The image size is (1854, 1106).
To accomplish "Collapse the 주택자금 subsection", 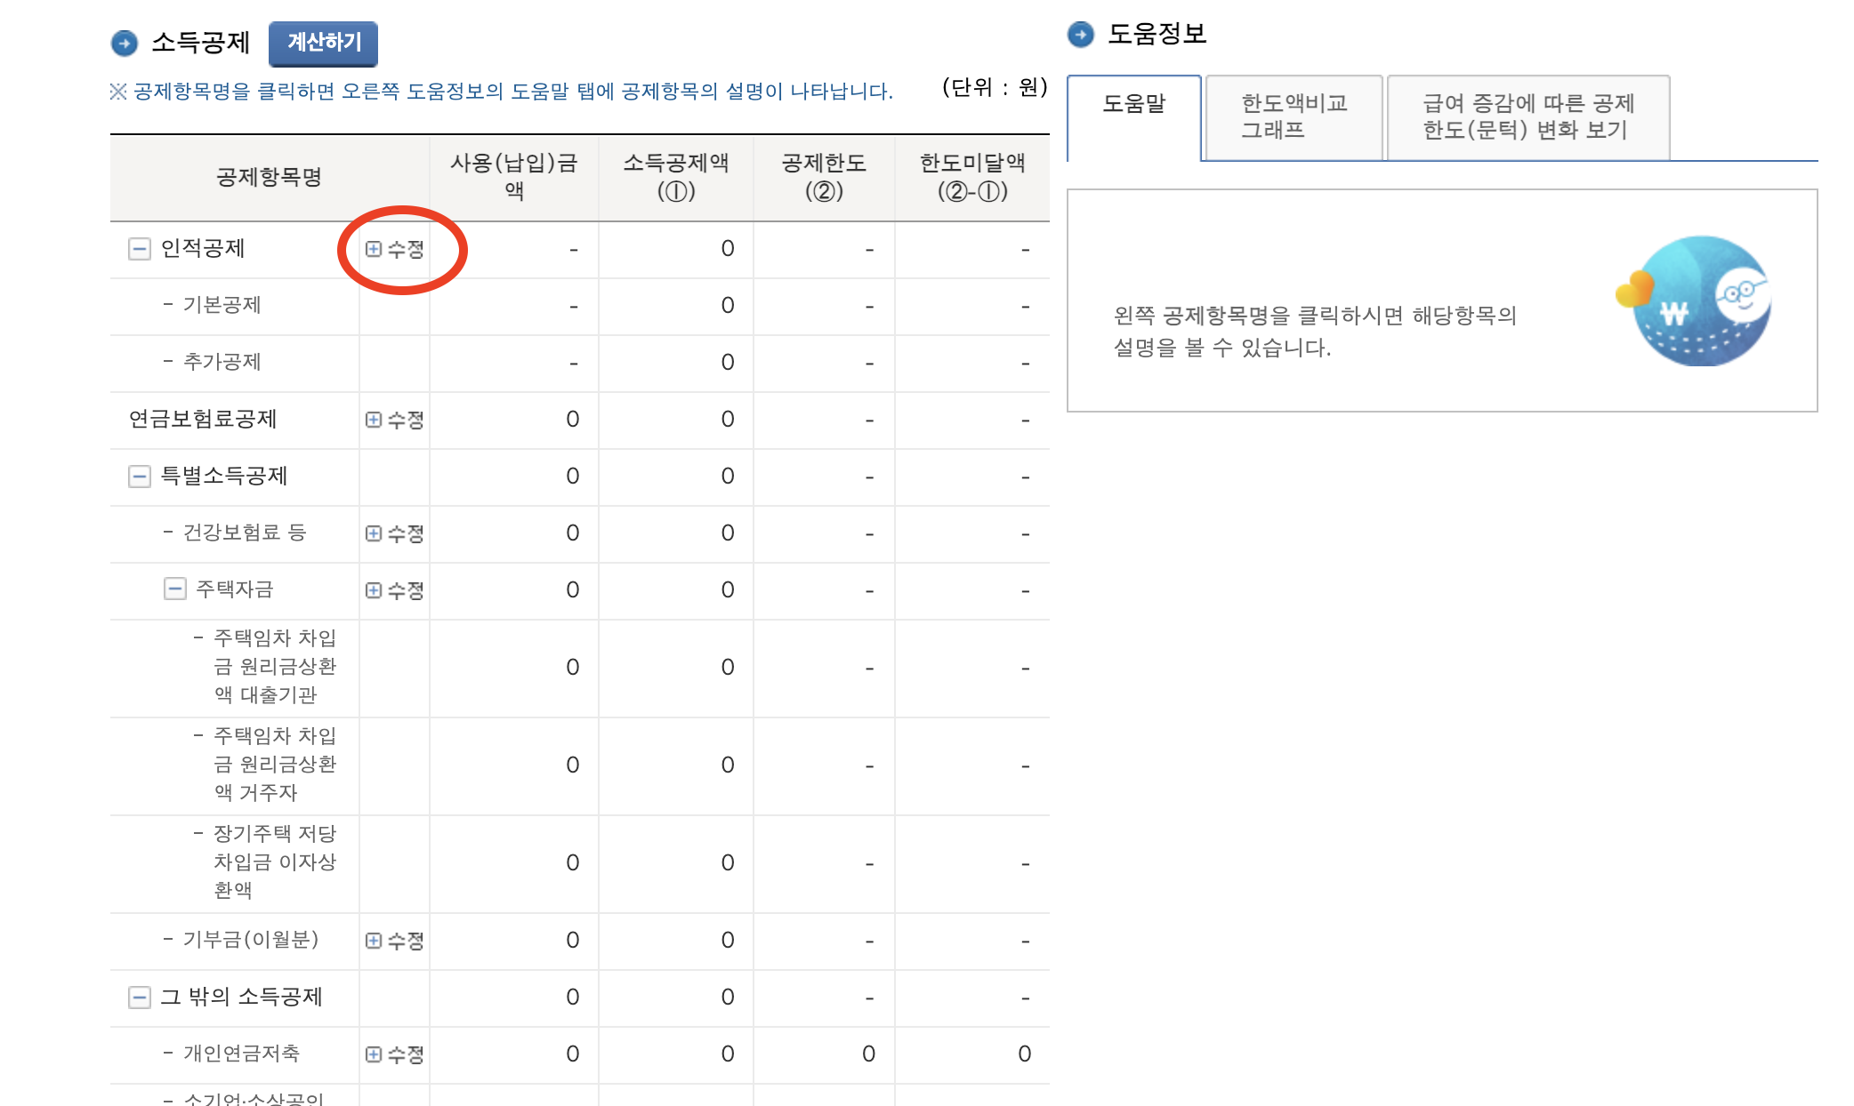I will pos(175,589).
